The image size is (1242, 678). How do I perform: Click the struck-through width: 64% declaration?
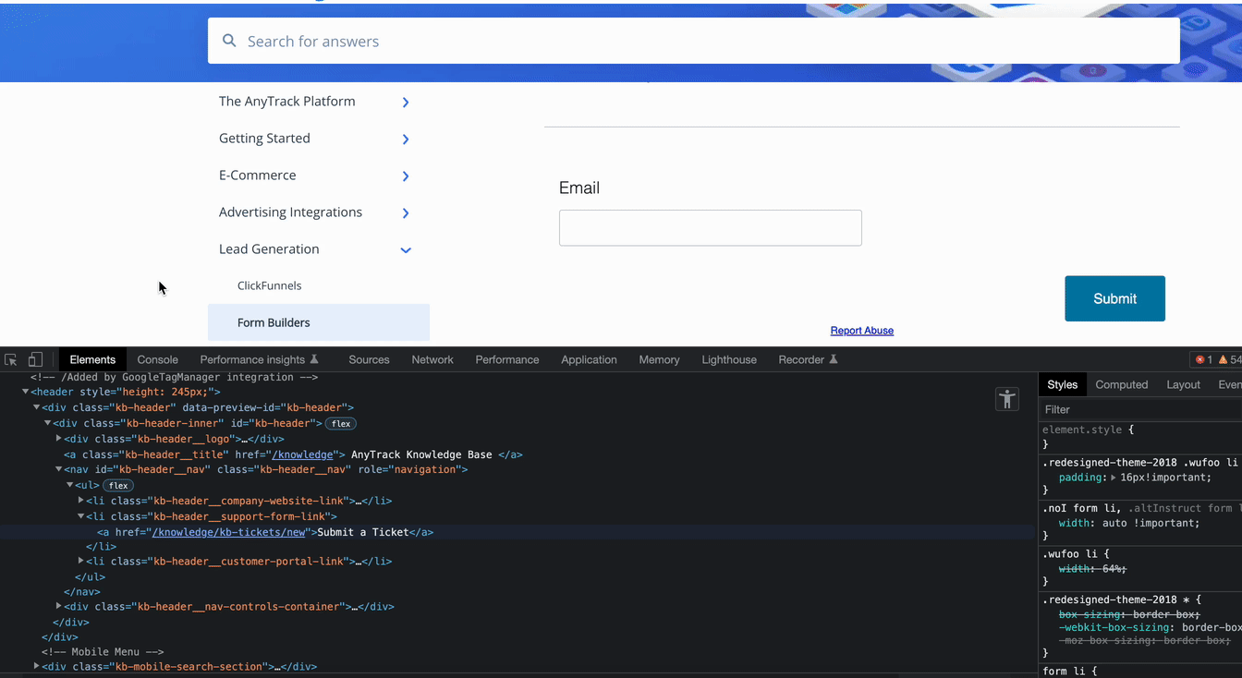(x=1092, y=568)
